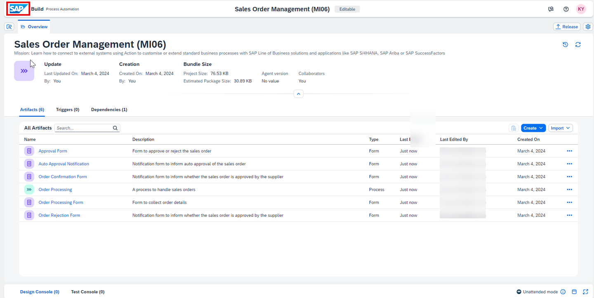This screenshot has width=594, height=298.
Task: Open more options for Order Confirmation Form
Action: (570, 177)
